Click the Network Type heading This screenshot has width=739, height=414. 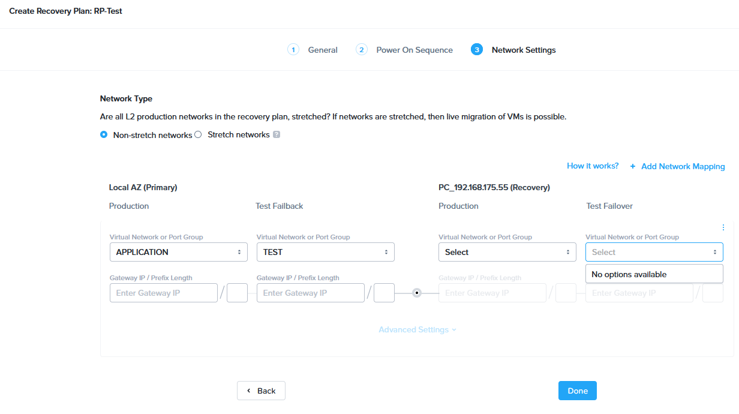tap(127, 98)
